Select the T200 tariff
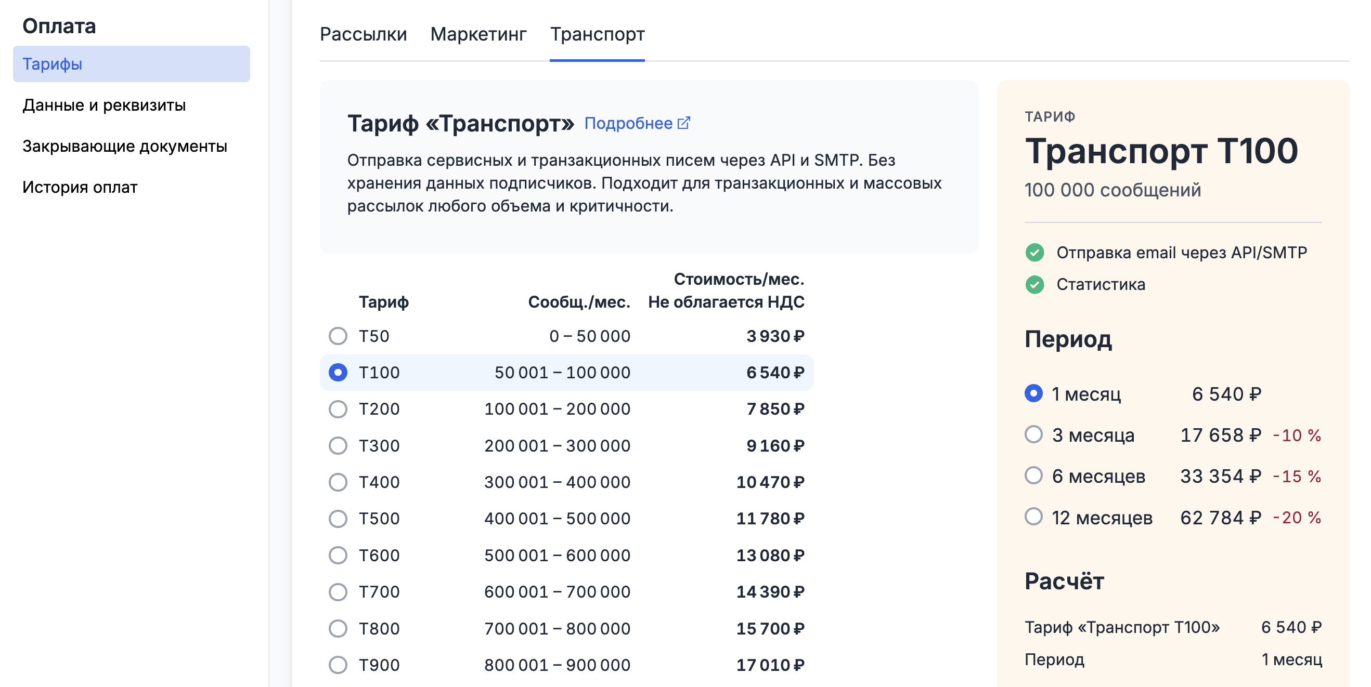The height and width of the screenshot is (687, 1371). 337,409
